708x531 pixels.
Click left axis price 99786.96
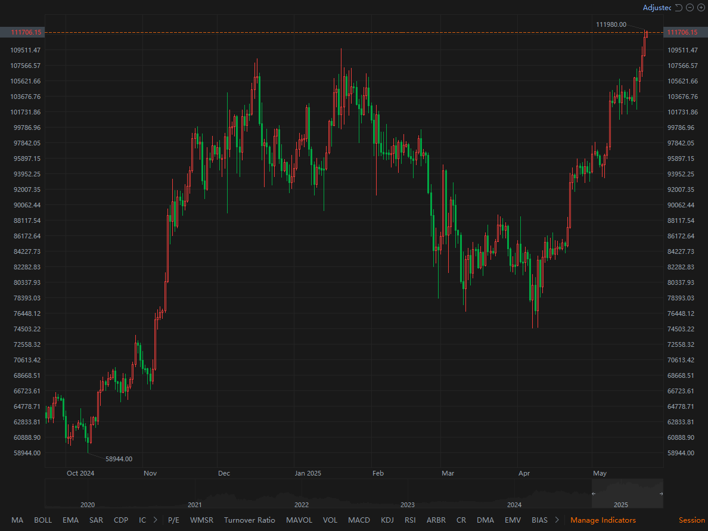tap(27, 128)
